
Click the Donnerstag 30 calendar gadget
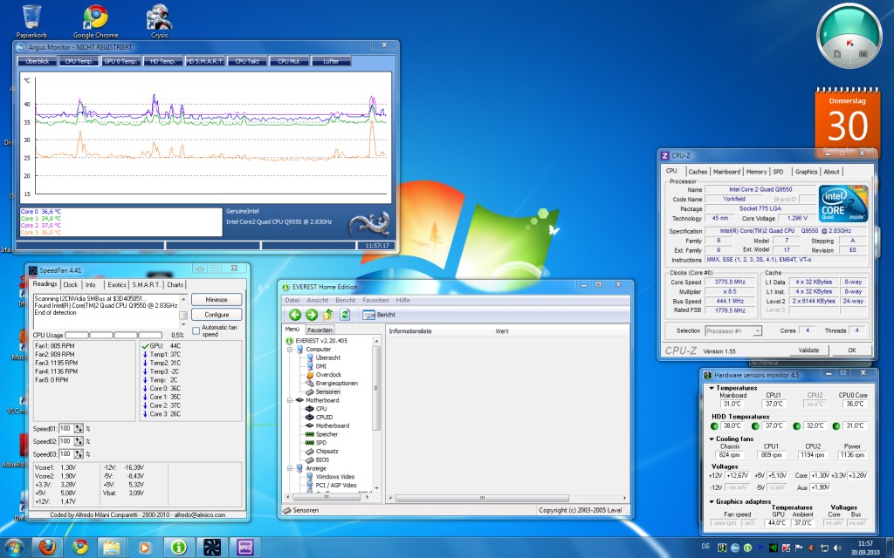(x=847, y=121)
